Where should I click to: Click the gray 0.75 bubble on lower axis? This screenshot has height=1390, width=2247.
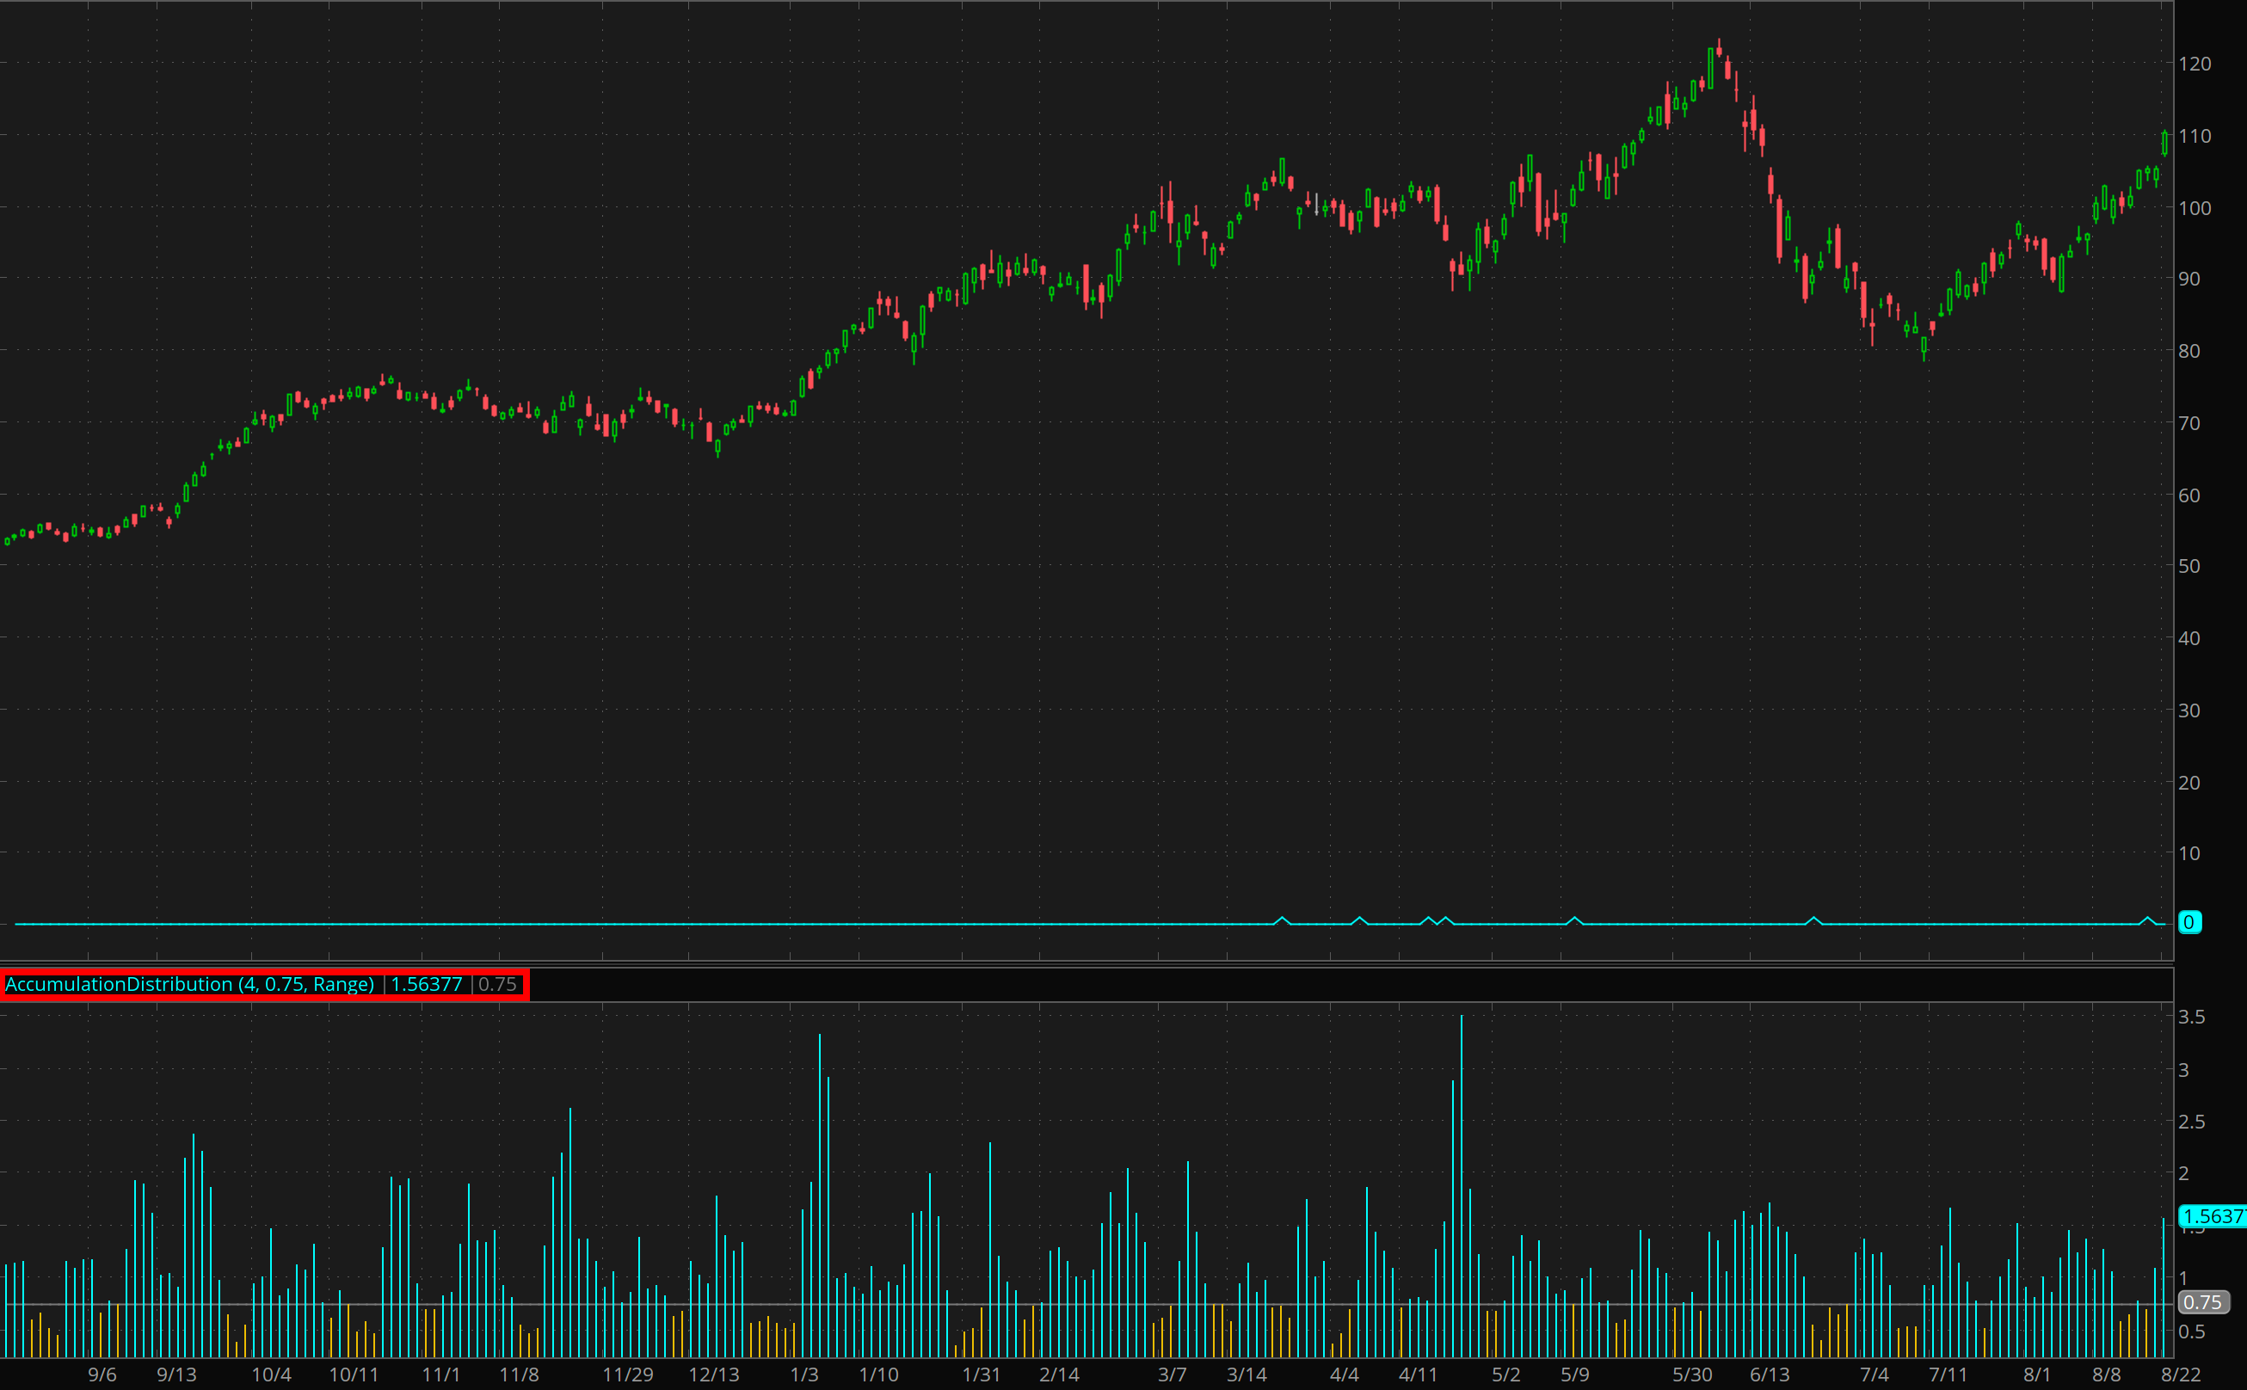point(2202,1301)
